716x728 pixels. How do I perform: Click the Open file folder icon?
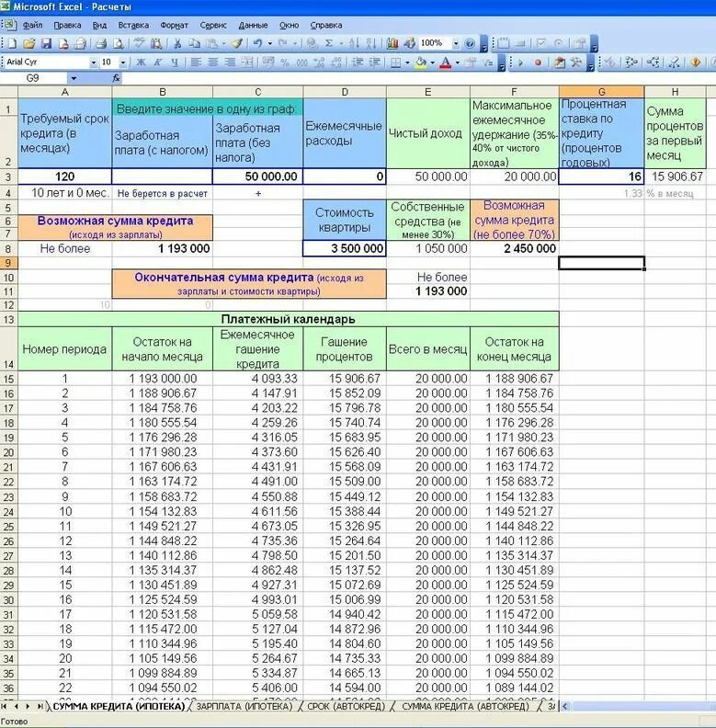click(29, 43)
